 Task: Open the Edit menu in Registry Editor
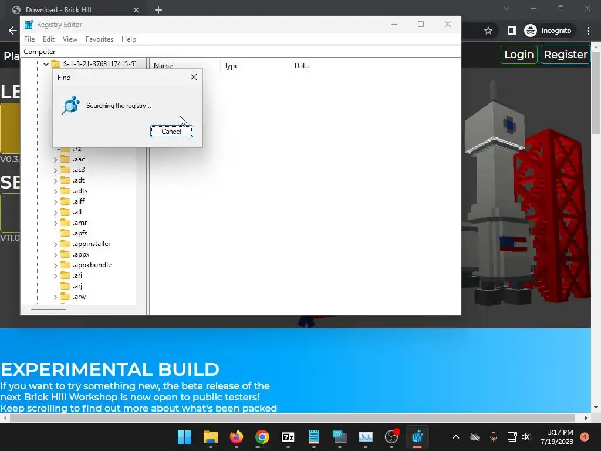click(x=48, y=39)
